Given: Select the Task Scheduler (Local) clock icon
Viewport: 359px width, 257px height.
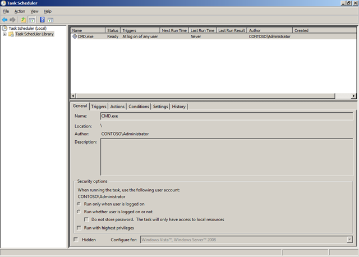Looking at the screenshot, I should pos(4,28).
